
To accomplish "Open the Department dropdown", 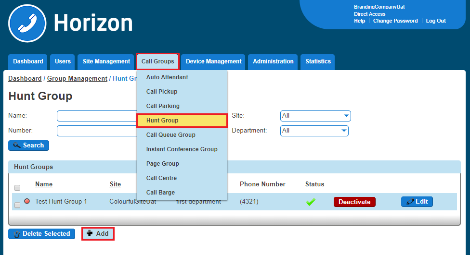I will 314,131.
